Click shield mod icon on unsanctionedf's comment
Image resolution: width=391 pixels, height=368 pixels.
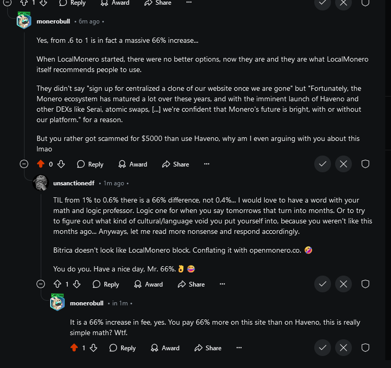pyautogui.click(x=365, y=284)
